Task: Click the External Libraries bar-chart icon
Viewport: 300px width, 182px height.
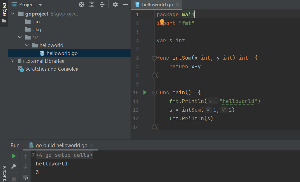Action: (21, 61)
